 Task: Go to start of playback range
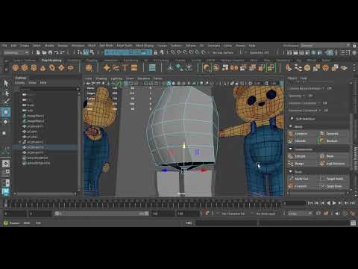tap(310, 203)
